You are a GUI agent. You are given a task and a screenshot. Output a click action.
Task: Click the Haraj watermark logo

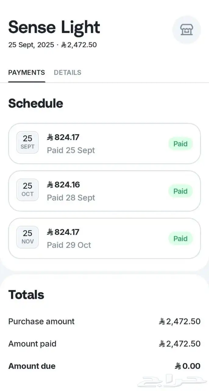pos(170,381)
